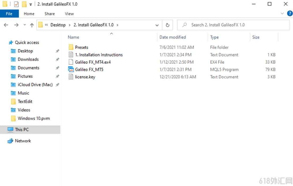Sort files by Date modified column

click(x=172, y=37)
